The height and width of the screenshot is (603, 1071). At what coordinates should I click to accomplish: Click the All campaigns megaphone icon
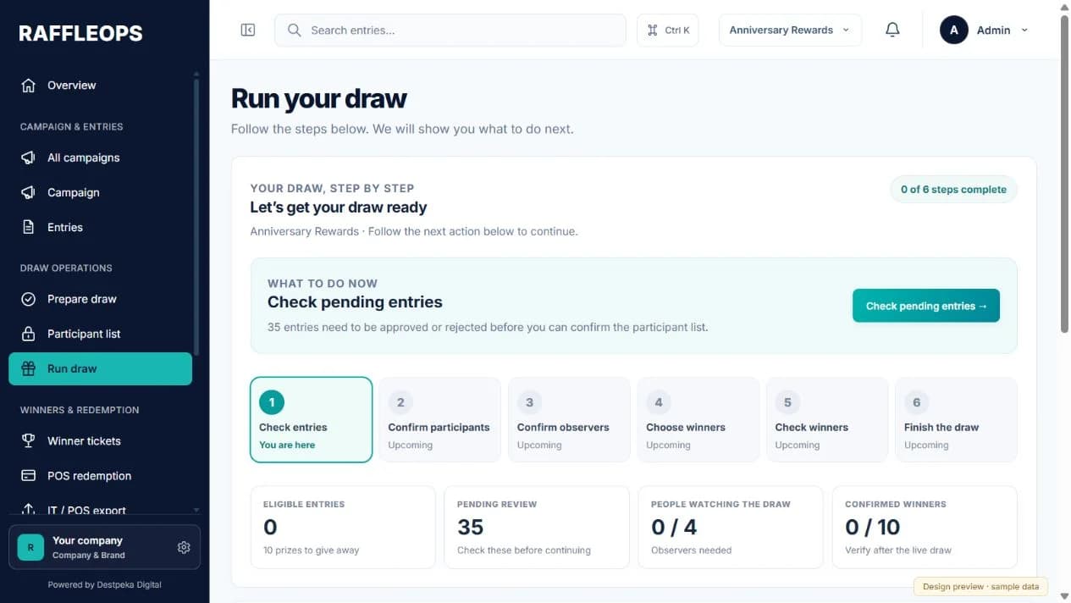(x=28, y=158)
